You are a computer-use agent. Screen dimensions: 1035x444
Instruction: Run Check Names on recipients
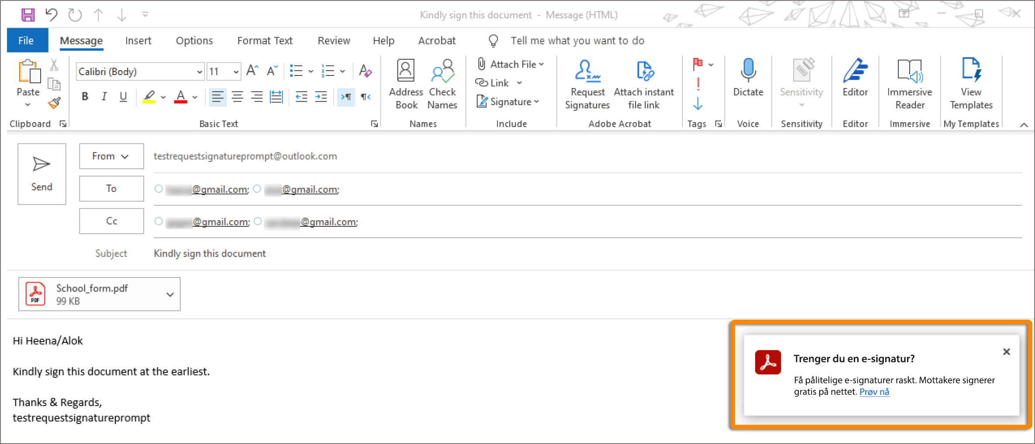[x=442, y=85]
